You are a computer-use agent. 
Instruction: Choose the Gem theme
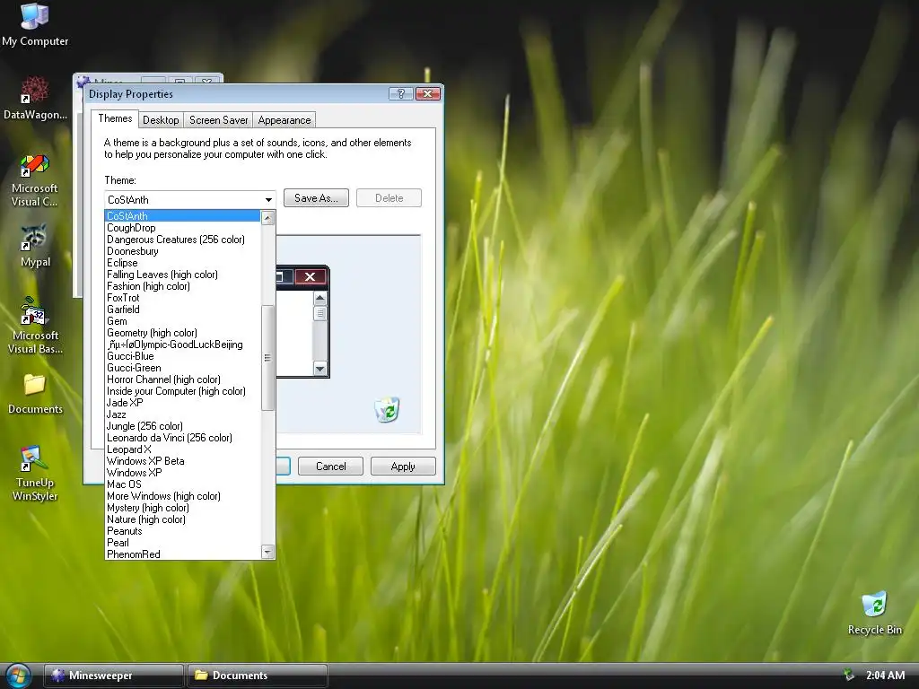[x=182, y=321]
